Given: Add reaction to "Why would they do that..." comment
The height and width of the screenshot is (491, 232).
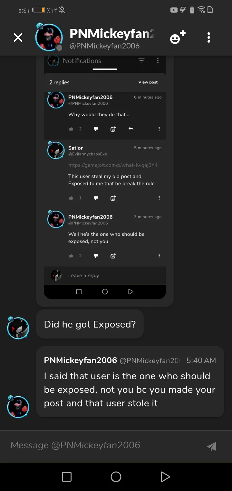Looking at the screenshot, I should pyautogui.click(x=113, y=129).
